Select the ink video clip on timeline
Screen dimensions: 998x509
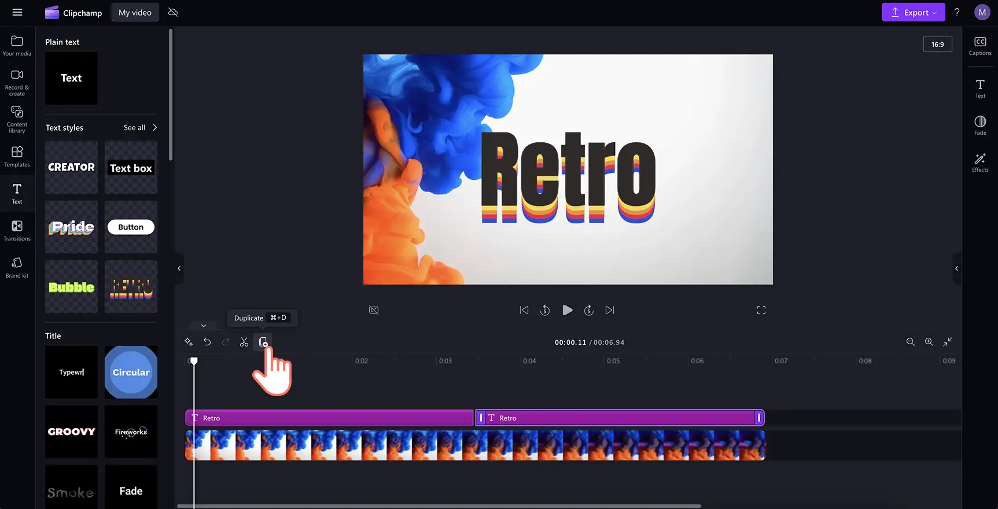pos(475,445)
